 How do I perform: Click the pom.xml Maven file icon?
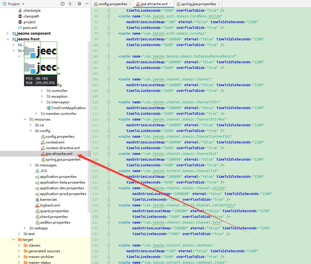pos(20,28)
